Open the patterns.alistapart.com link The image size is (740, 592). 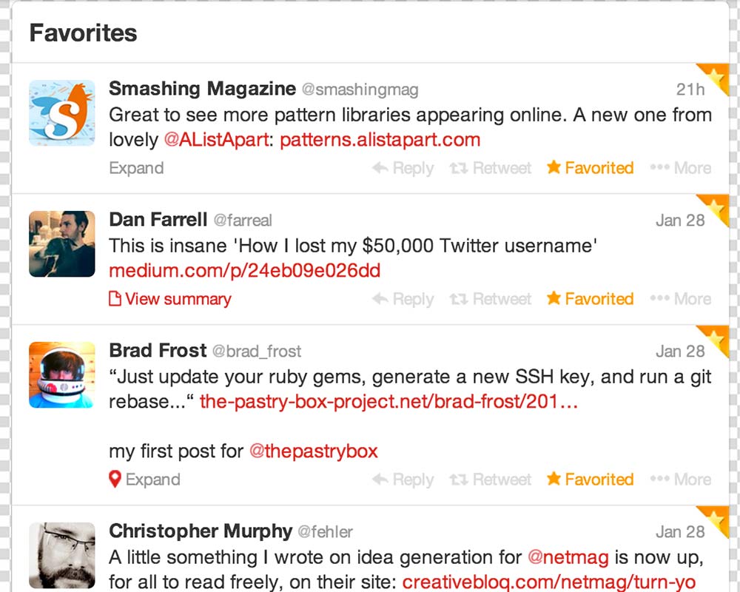pyautogui.click(x=380, y=140)
